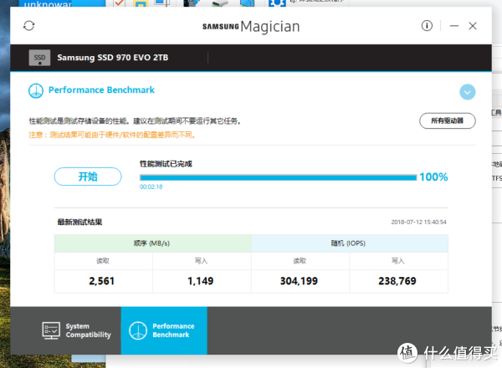Click the 随机 (IOPS) column header
The image size is (502, 368).
[350, 243]
